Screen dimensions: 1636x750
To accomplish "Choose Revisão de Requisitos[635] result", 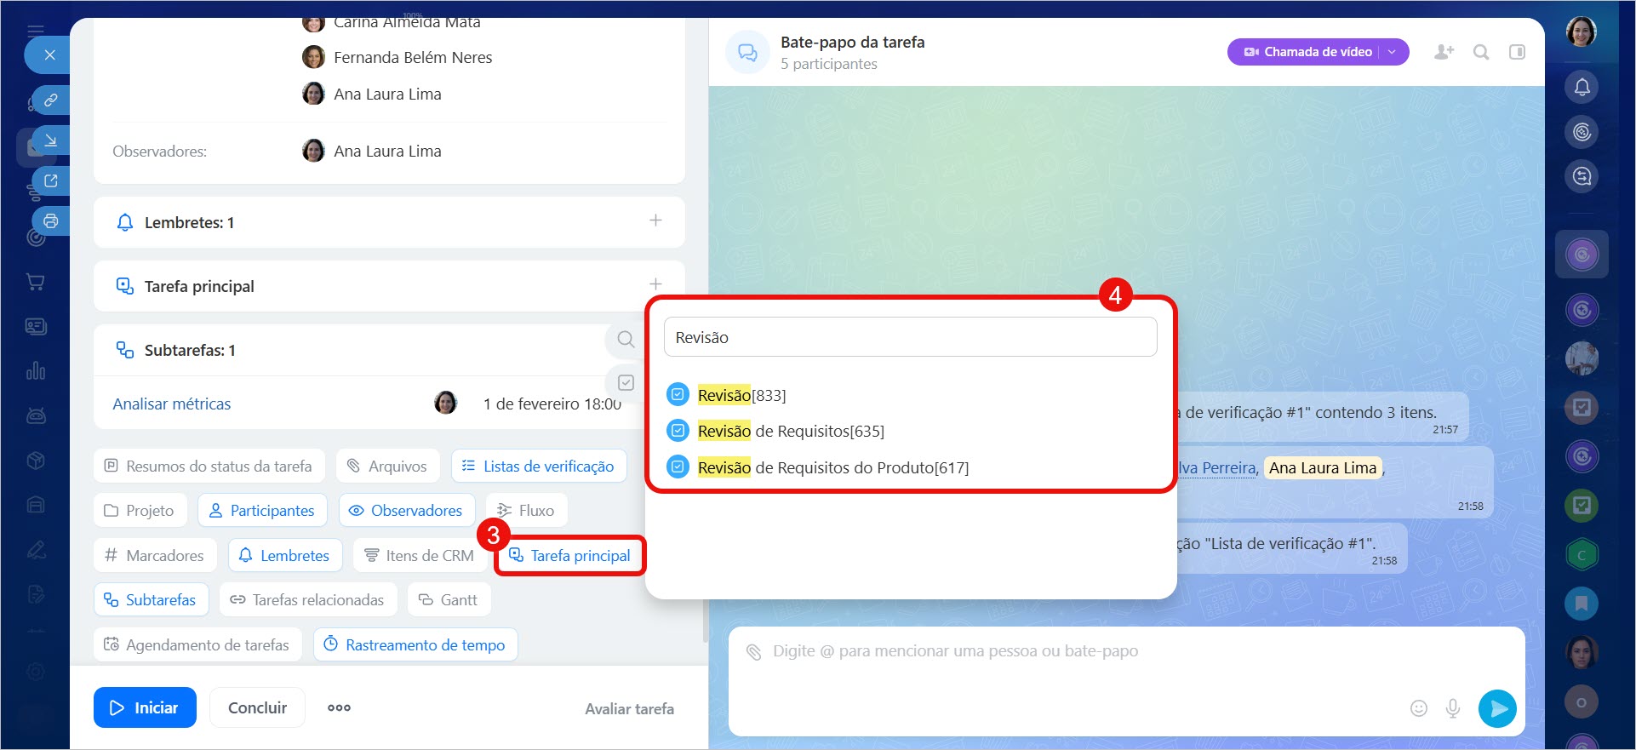I will point(790,432).
